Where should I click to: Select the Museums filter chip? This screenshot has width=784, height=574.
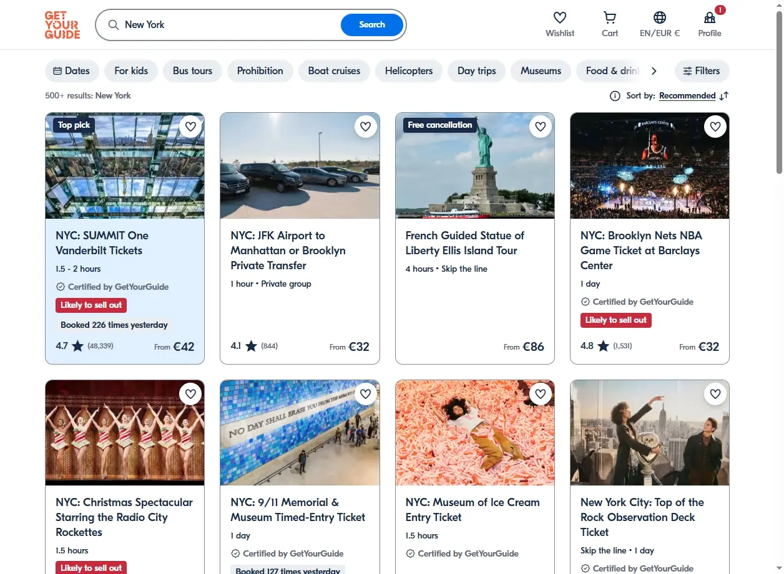pos(541,71)
